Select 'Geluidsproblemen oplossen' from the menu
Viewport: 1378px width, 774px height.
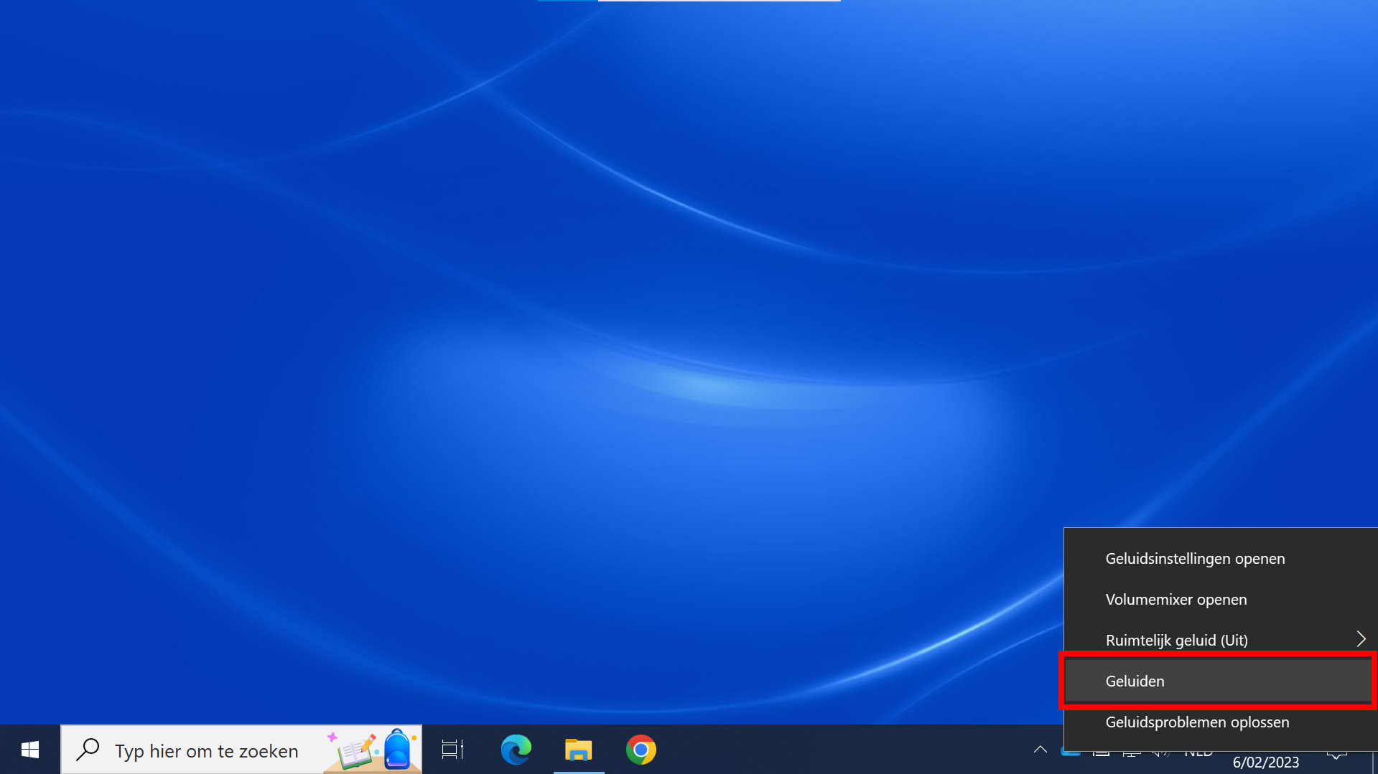[x=1197, y=722]
